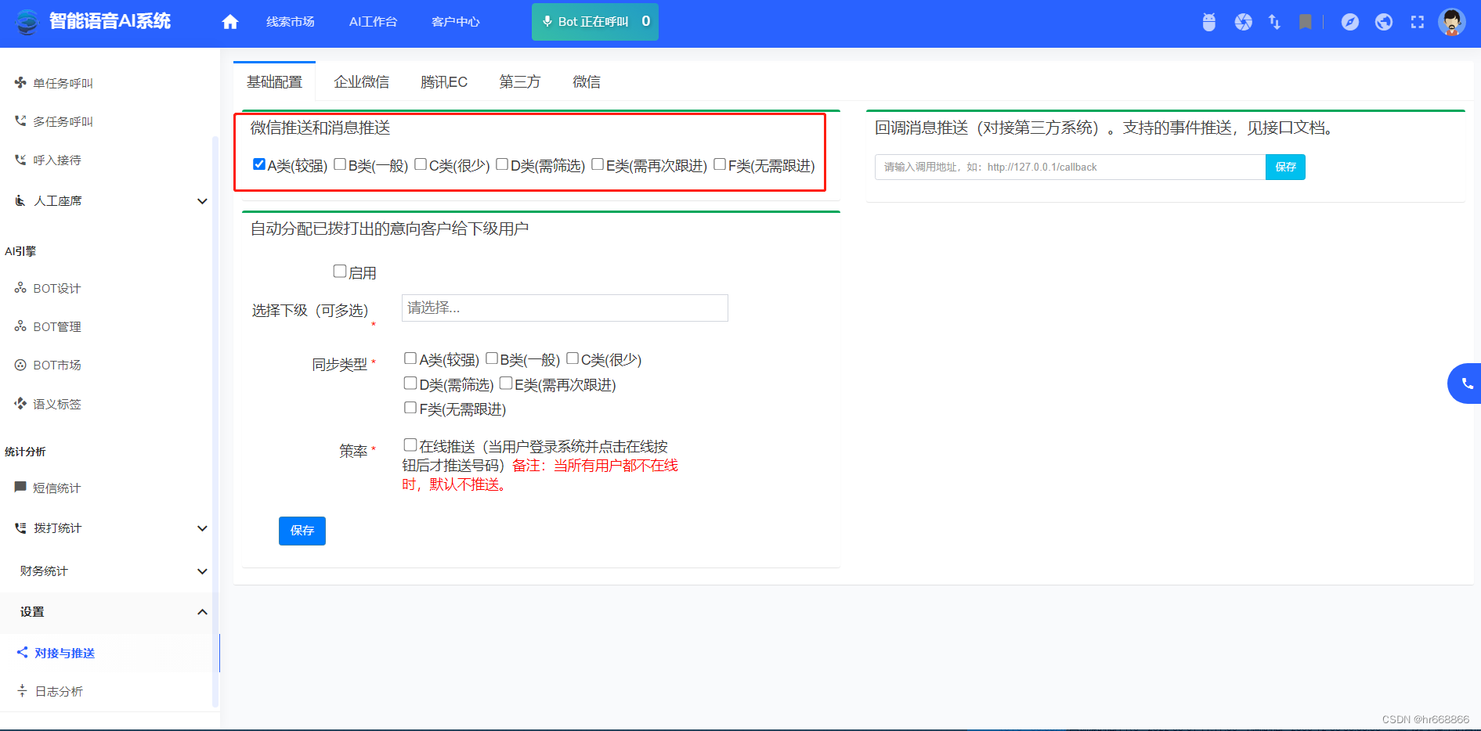Viewport: 1481px width, 731px height.
Task: Check B类(一般) in 微信推送 section
Action: [340, 164]
